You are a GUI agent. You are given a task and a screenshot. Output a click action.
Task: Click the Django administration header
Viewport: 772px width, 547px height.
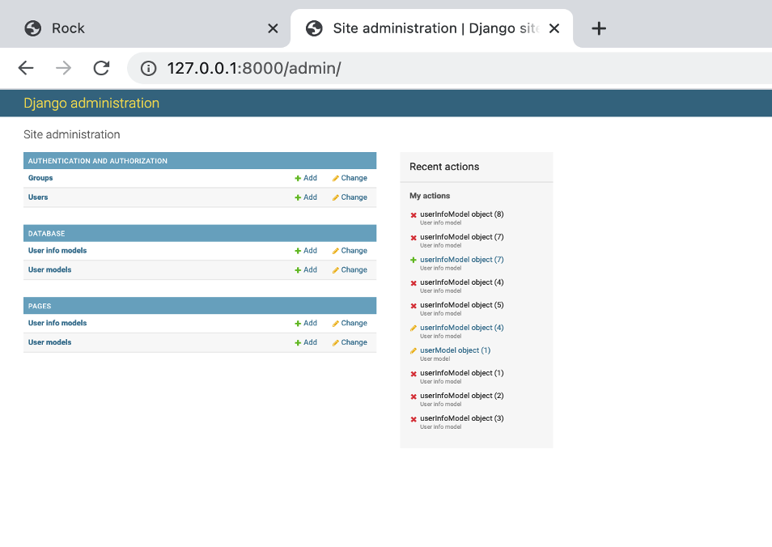click(x=91, y=103)
